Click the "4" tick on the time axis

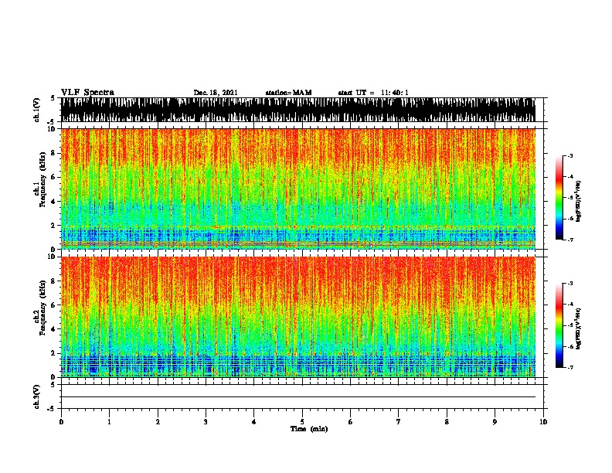click(254, 422)
